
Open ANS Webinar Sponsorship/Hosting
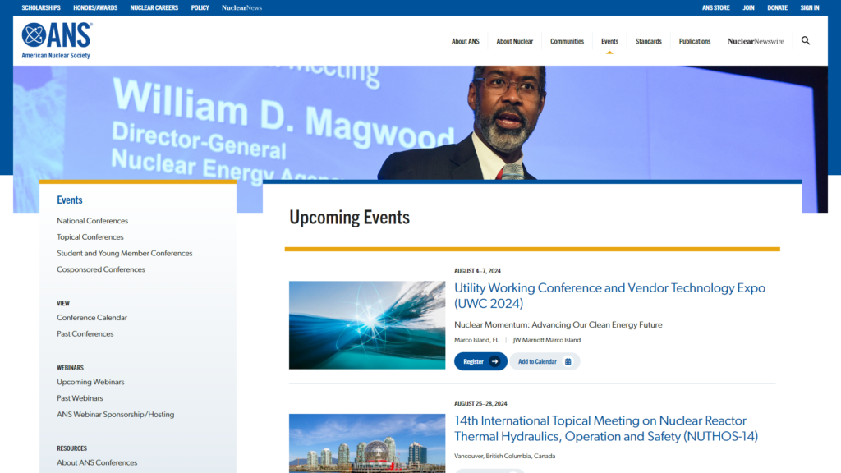pyautogui.click(x=115, y=414)
